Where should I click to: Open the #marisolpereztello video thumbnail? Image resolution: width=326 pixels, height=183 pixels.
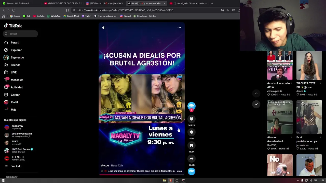tap(280, 66)
